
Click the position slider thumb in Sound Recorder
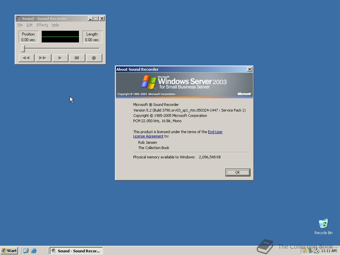(23, 48)
